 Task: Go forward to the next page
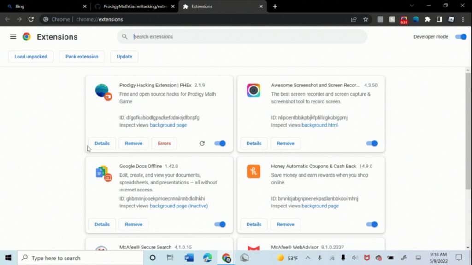(x=19, y=19)
